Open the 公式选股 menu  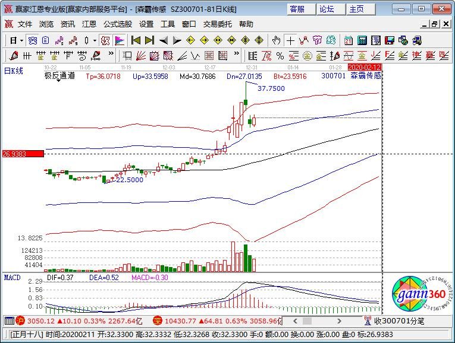click(118, 24)
